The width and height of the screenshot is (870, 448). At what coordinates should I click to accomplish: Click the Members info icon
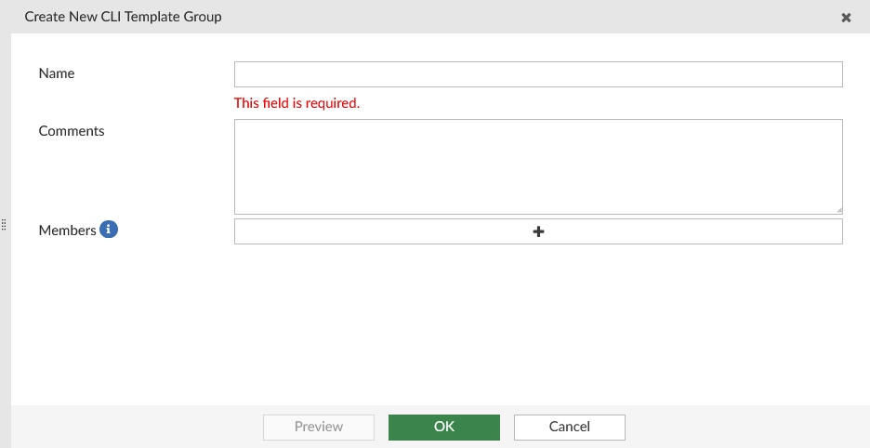(109, 230)
